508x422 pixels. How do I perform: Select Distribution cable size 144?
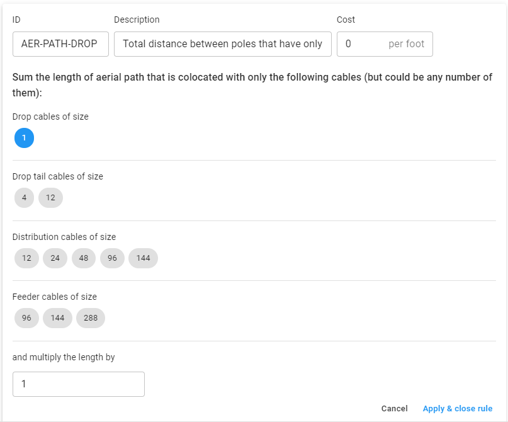(143, 258)
